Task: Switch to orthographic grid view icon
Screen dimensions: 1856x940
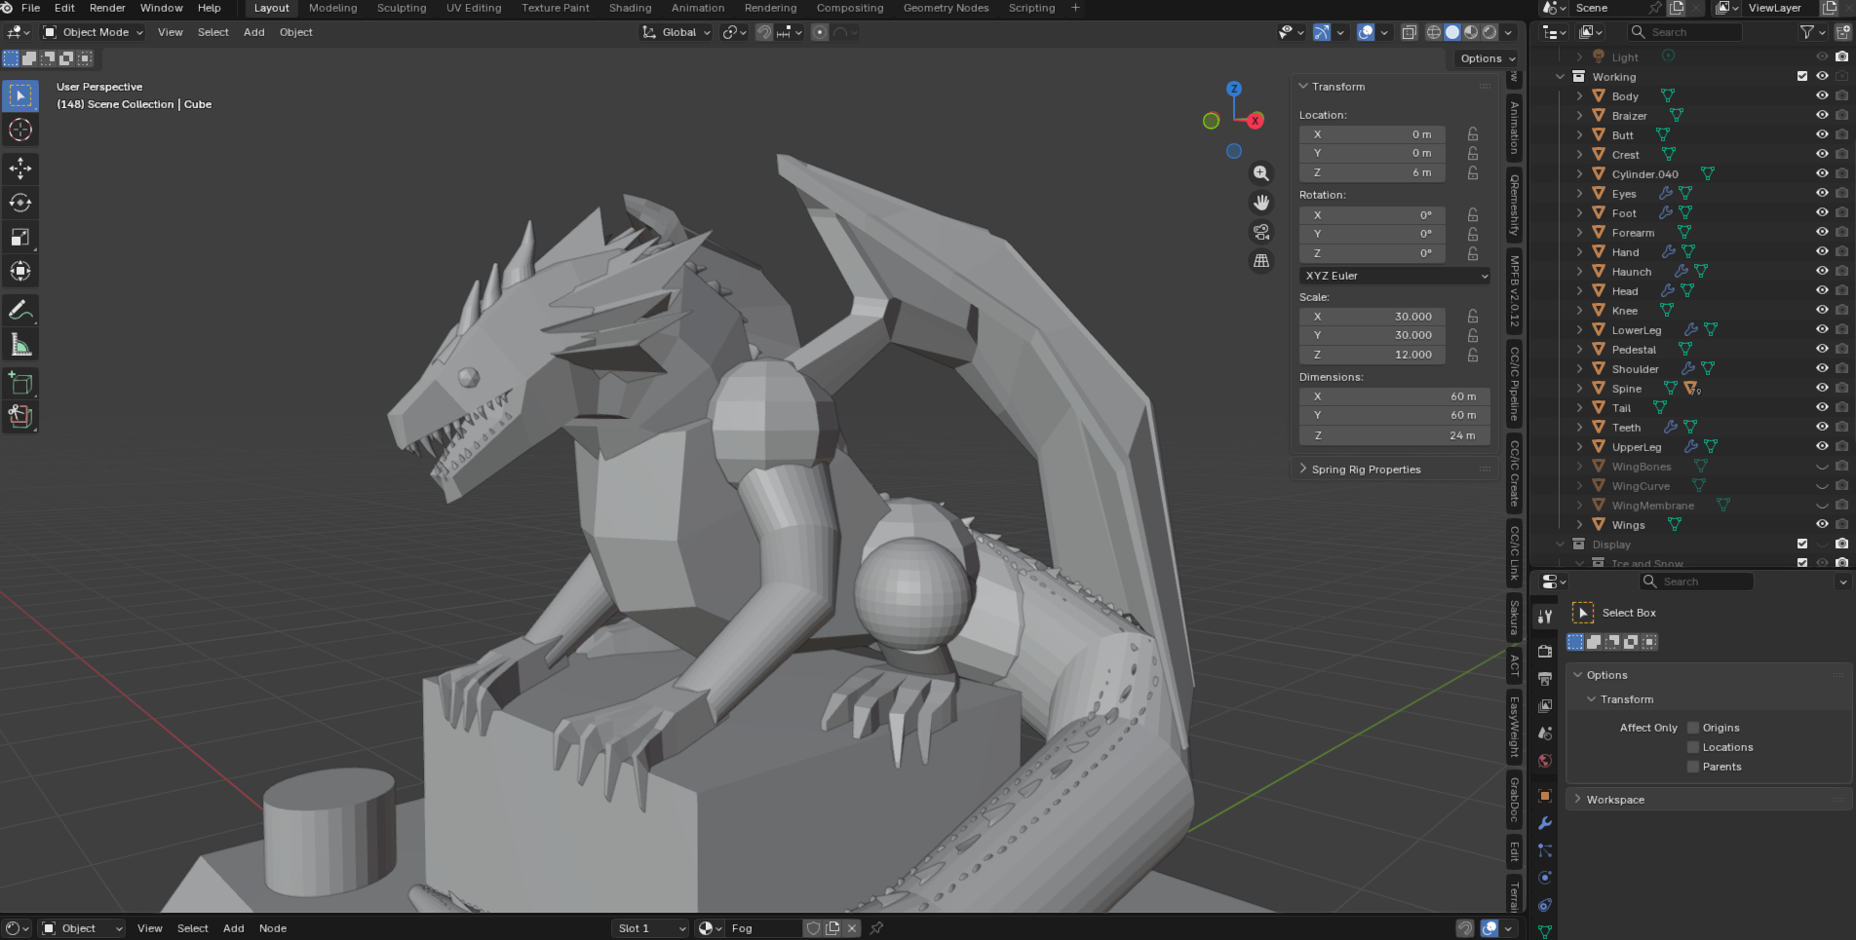Action: [1261, 261]
